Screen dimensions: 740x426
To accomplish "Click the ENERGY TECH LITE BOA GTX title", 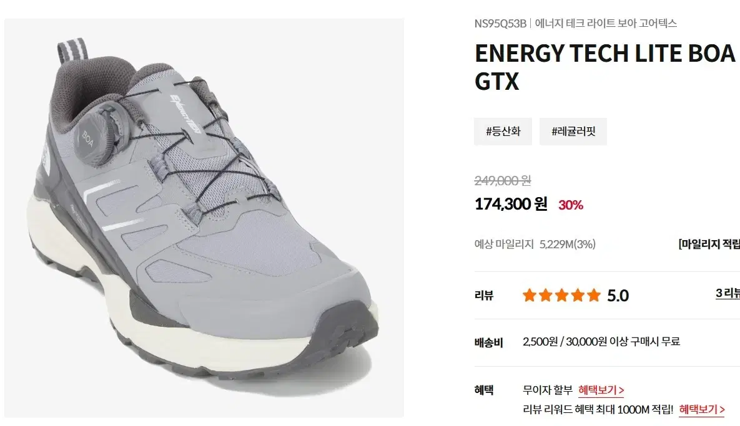I will [x=605, y=67].
